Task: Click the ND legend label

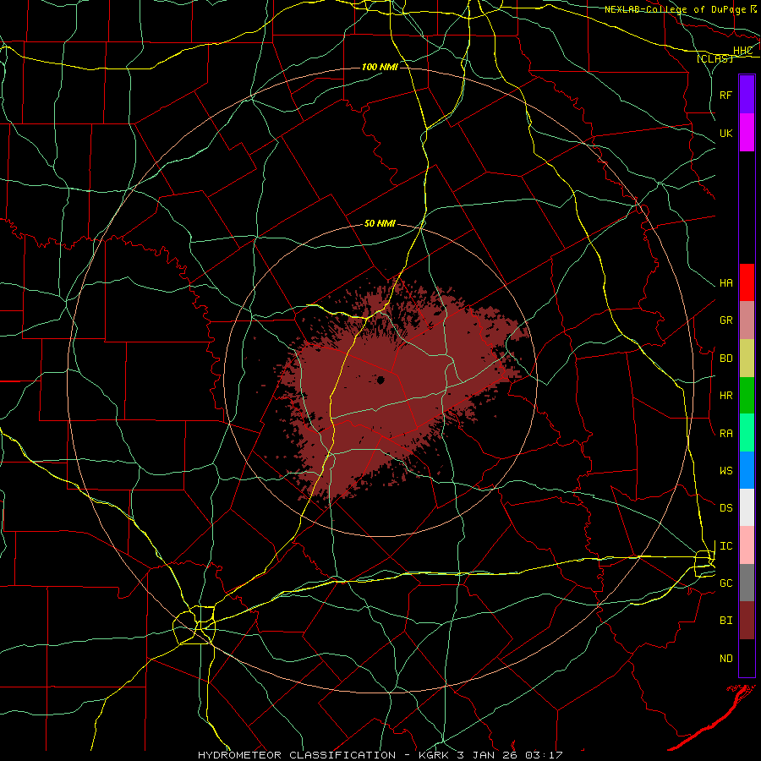Action: pos(725,659)
